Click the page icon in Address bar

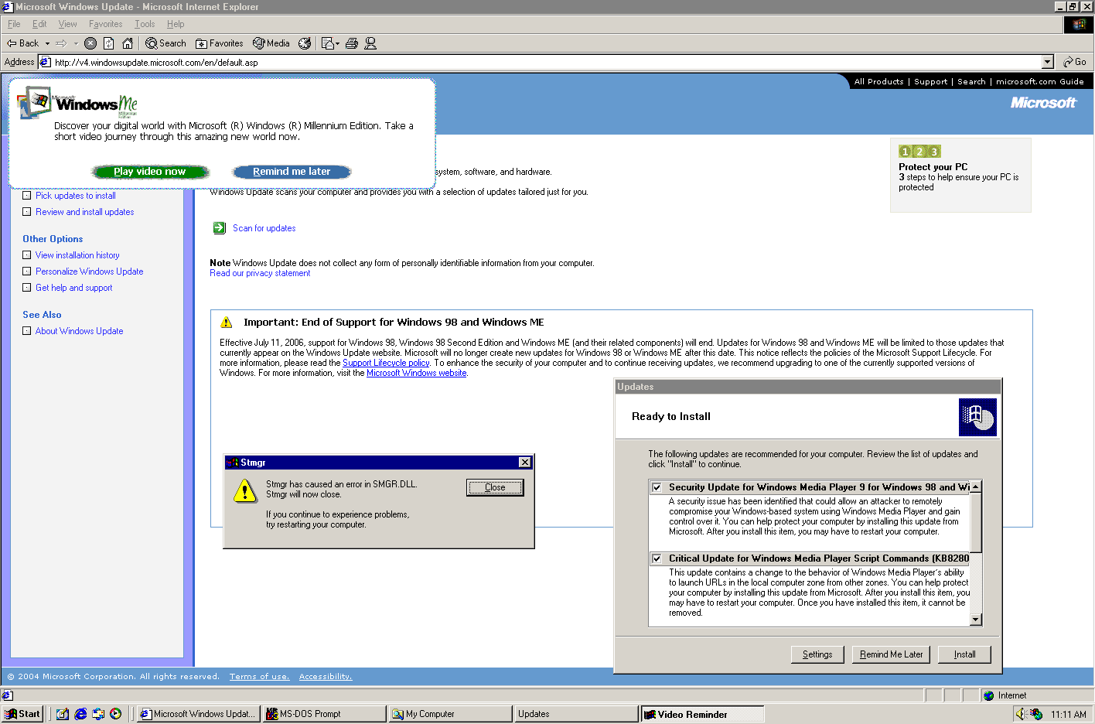pos(46,62)
